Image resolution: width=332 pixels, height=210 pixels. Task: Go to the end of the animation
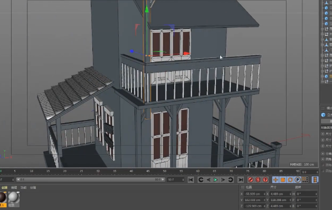pyautogui.click(x=241, y=180)
